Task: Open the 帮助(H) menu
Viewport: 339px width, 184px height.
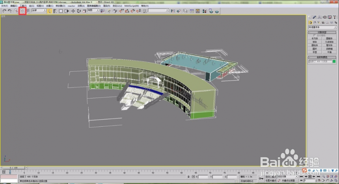Action: pos(145,6)
